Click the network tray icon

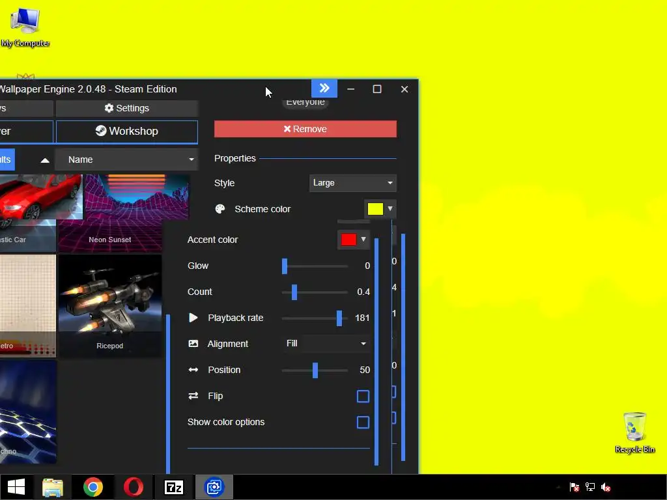tap(590, 487)
